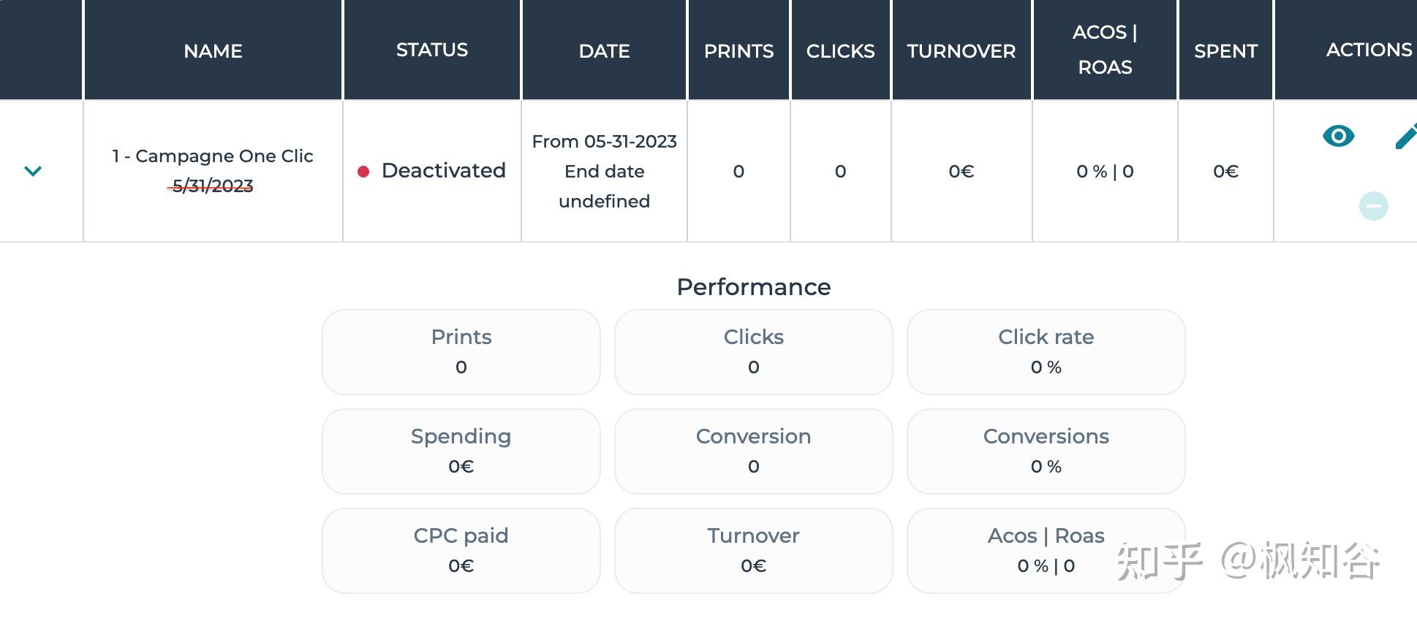Click the TURNOVER column header

[961, 50]
